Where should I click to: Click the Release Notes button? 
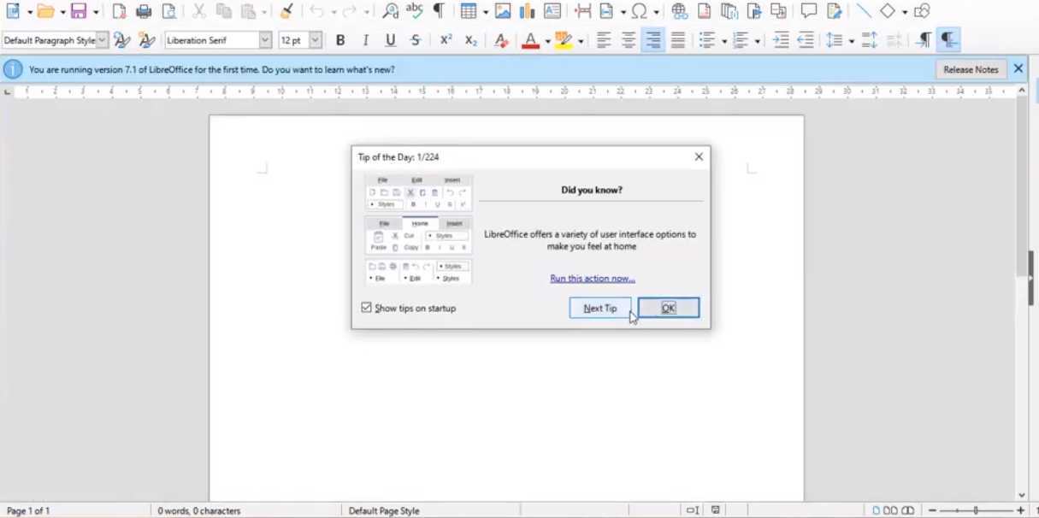point(971,69)
